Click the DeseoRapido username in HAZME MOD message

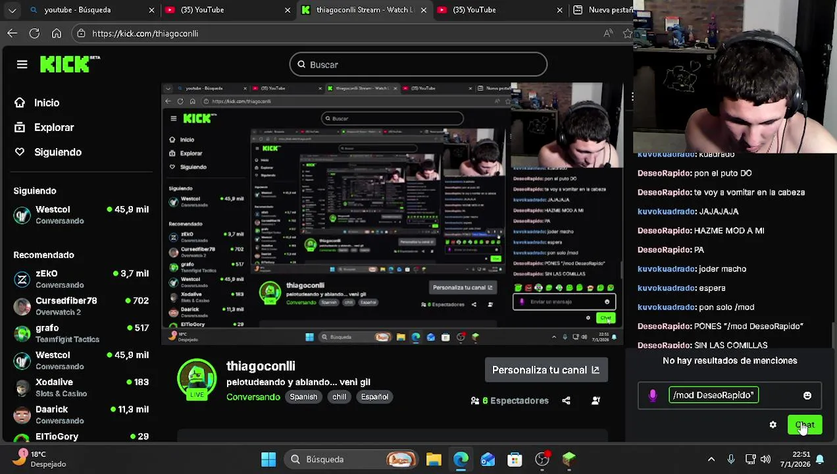[x=664, y=230]
